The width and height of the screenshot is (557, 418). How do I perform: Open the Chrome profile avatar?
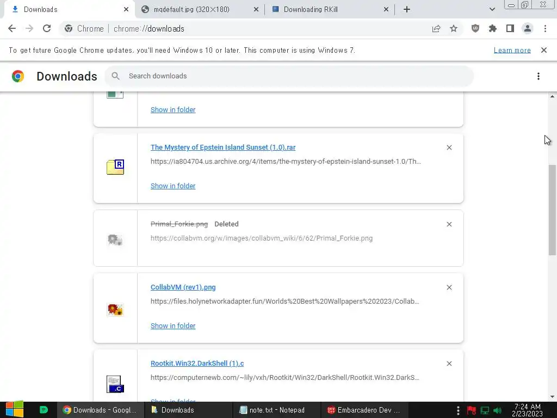click(528, 28)
